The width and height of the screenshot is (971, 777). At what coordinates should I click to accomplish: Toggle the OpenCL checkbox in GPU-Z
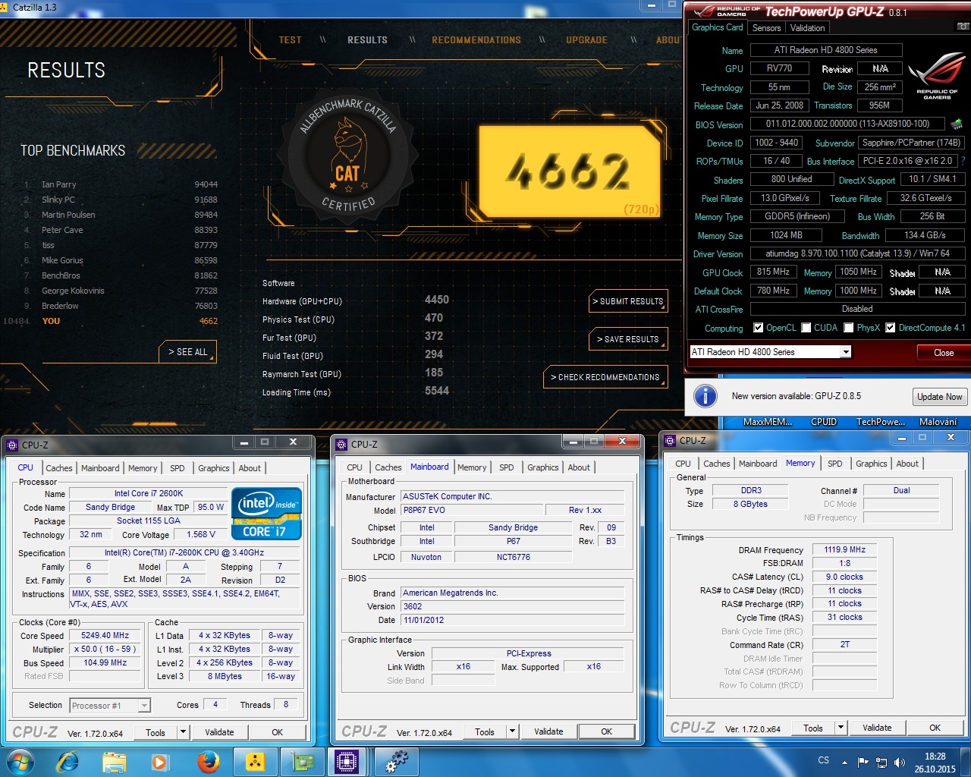pyautogui.click(x=758, y=328)
